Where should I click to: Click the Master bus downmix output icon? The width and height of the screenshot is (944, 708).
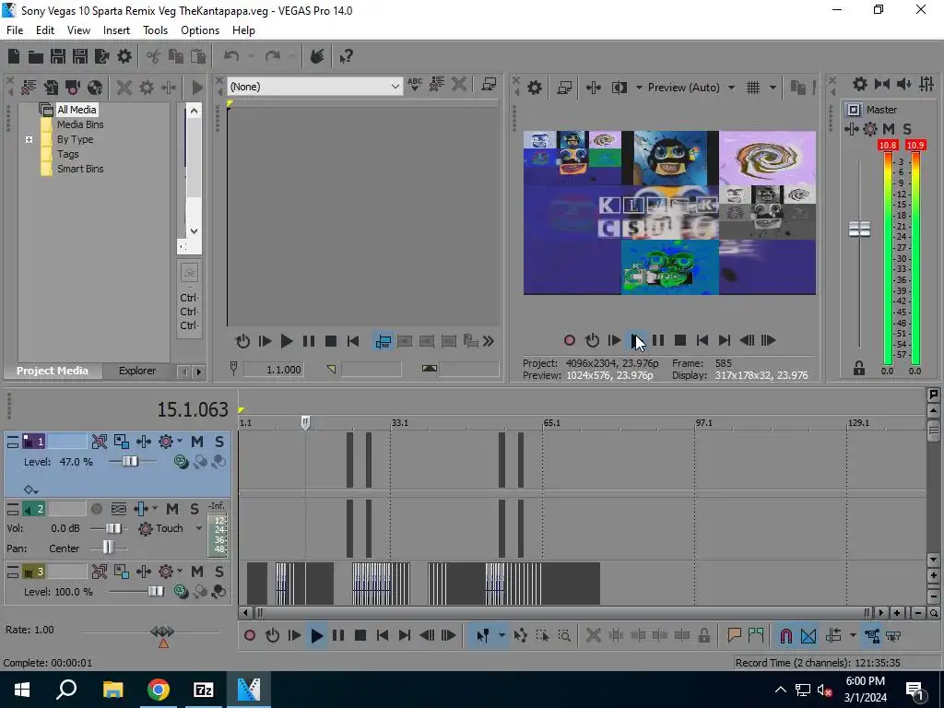tap(882, 84)
